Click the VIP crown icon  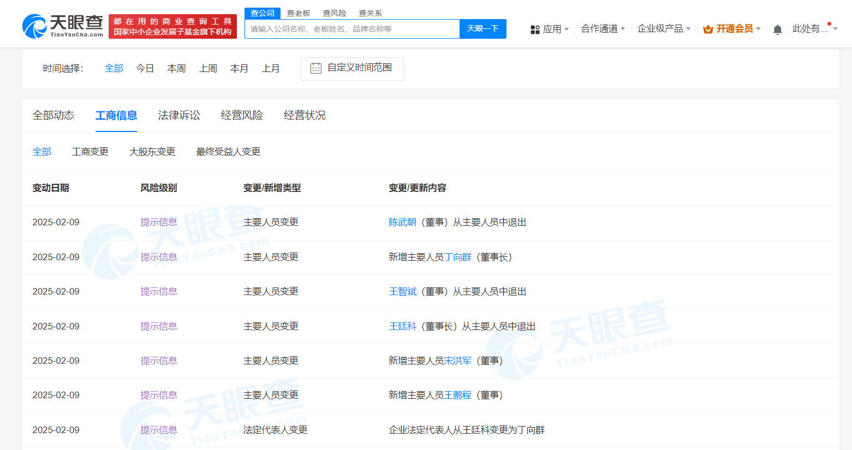pyautogui.click(x=708, y=29)
